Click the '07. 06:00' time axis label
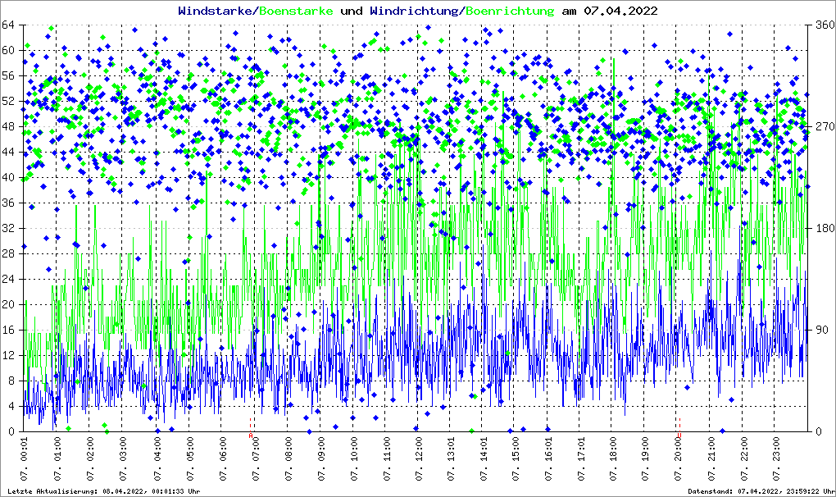This screenshot has width=836, height=497. click(x=223, y=460)
